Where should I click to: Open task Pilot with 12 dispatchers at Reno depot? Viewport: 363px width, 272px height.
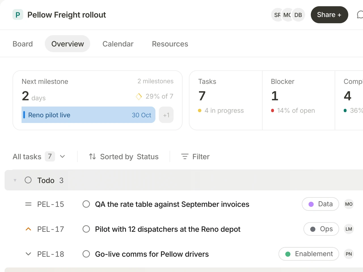pyautogui.click(x=168, y=229)
